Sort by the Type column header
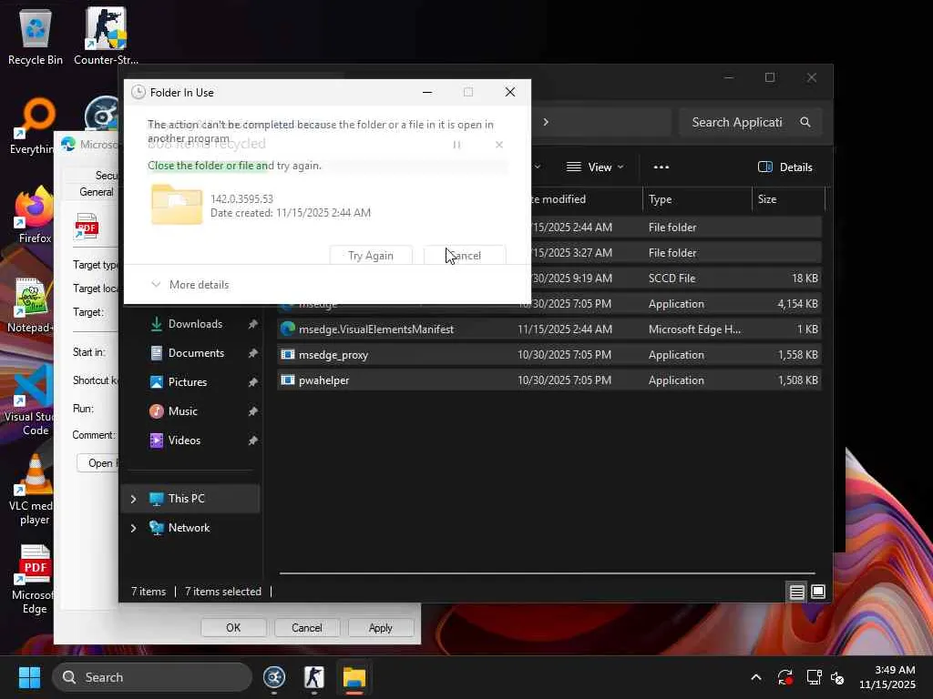 tap(697, 199)
